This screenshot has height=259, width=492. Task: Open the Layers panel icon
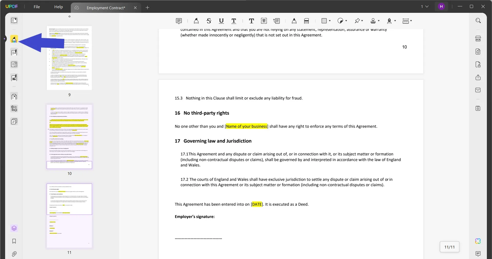14,228
